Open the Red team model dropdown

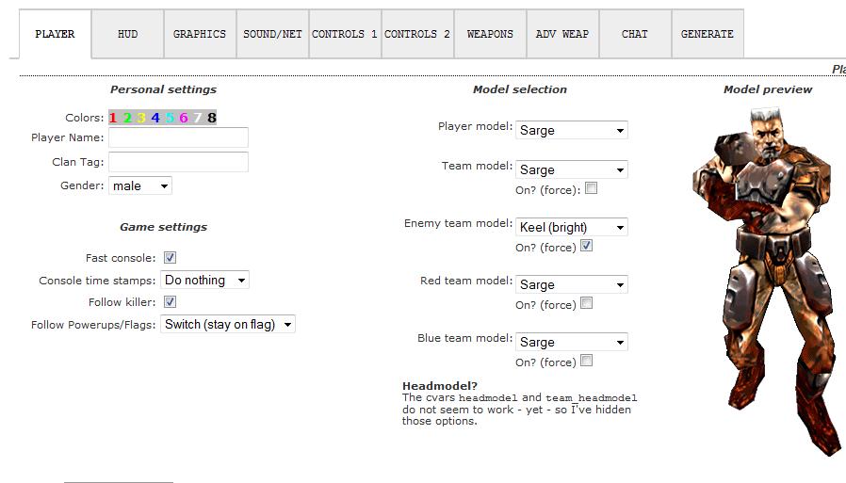point(571,284)
